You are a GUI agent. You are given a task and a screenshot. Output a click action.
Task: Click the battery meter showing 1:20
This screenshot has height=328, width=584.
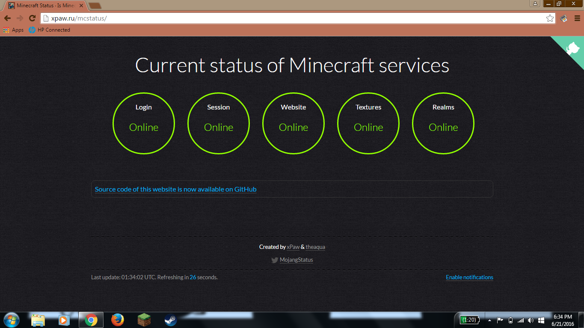469,320
